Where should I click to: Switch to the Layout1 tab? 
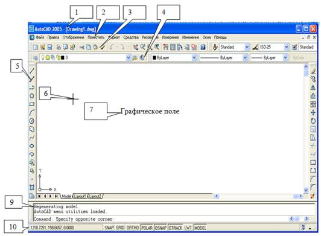[x=80, y=196]
